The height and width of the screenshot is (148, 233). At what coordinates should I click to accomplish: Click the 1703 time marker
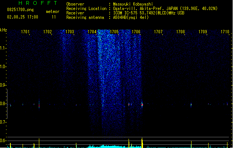click(70, 32)
